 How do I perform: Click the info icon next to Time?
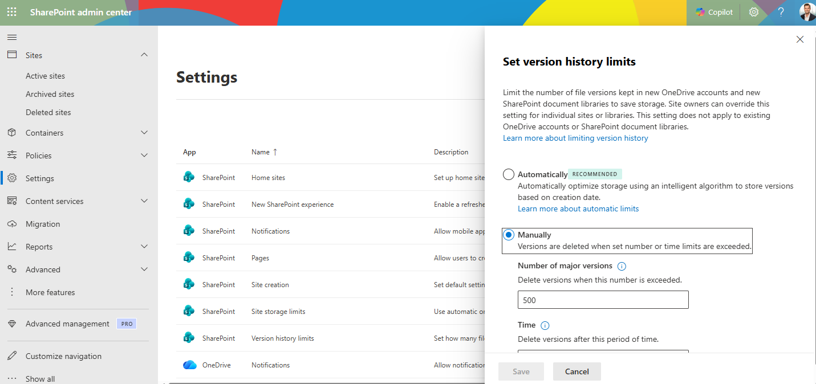pyautogui.click(x=545, y=325)
